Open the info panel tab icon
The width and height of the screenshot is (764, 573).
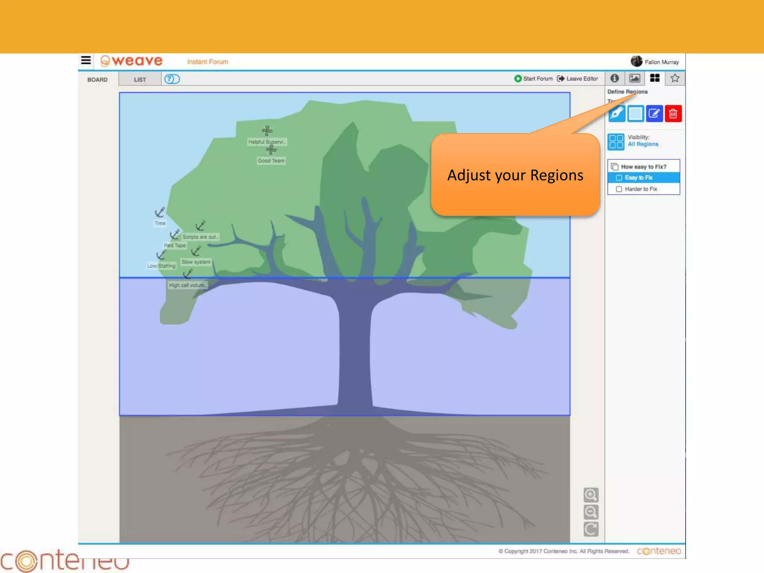(x=615, y=78)
